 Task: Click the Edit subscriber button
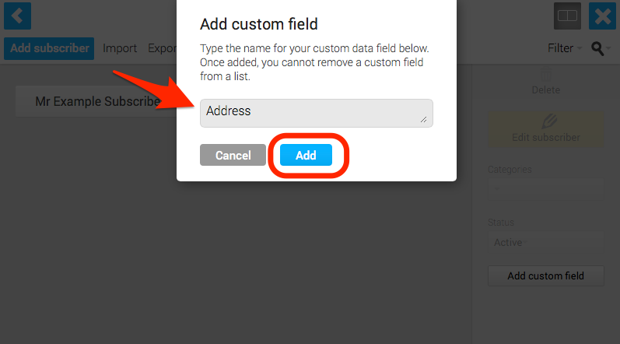(x=545, y=129)
